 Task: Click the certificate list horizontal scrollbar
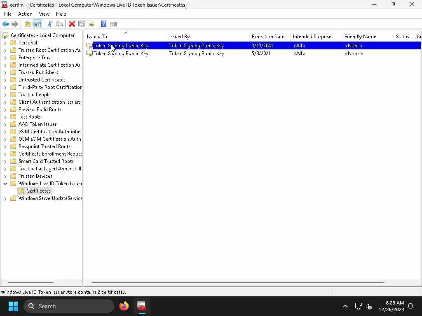point(238,282)
